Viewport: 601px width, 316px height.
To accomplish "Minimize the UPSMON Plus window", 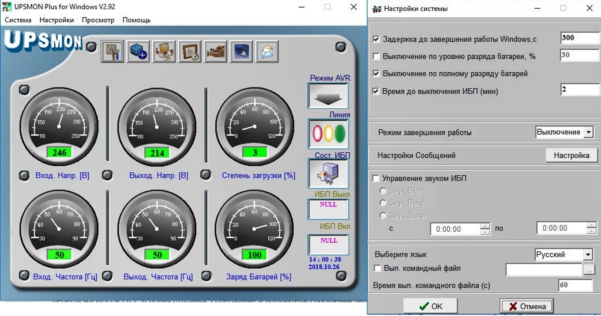I will point(302,7).
